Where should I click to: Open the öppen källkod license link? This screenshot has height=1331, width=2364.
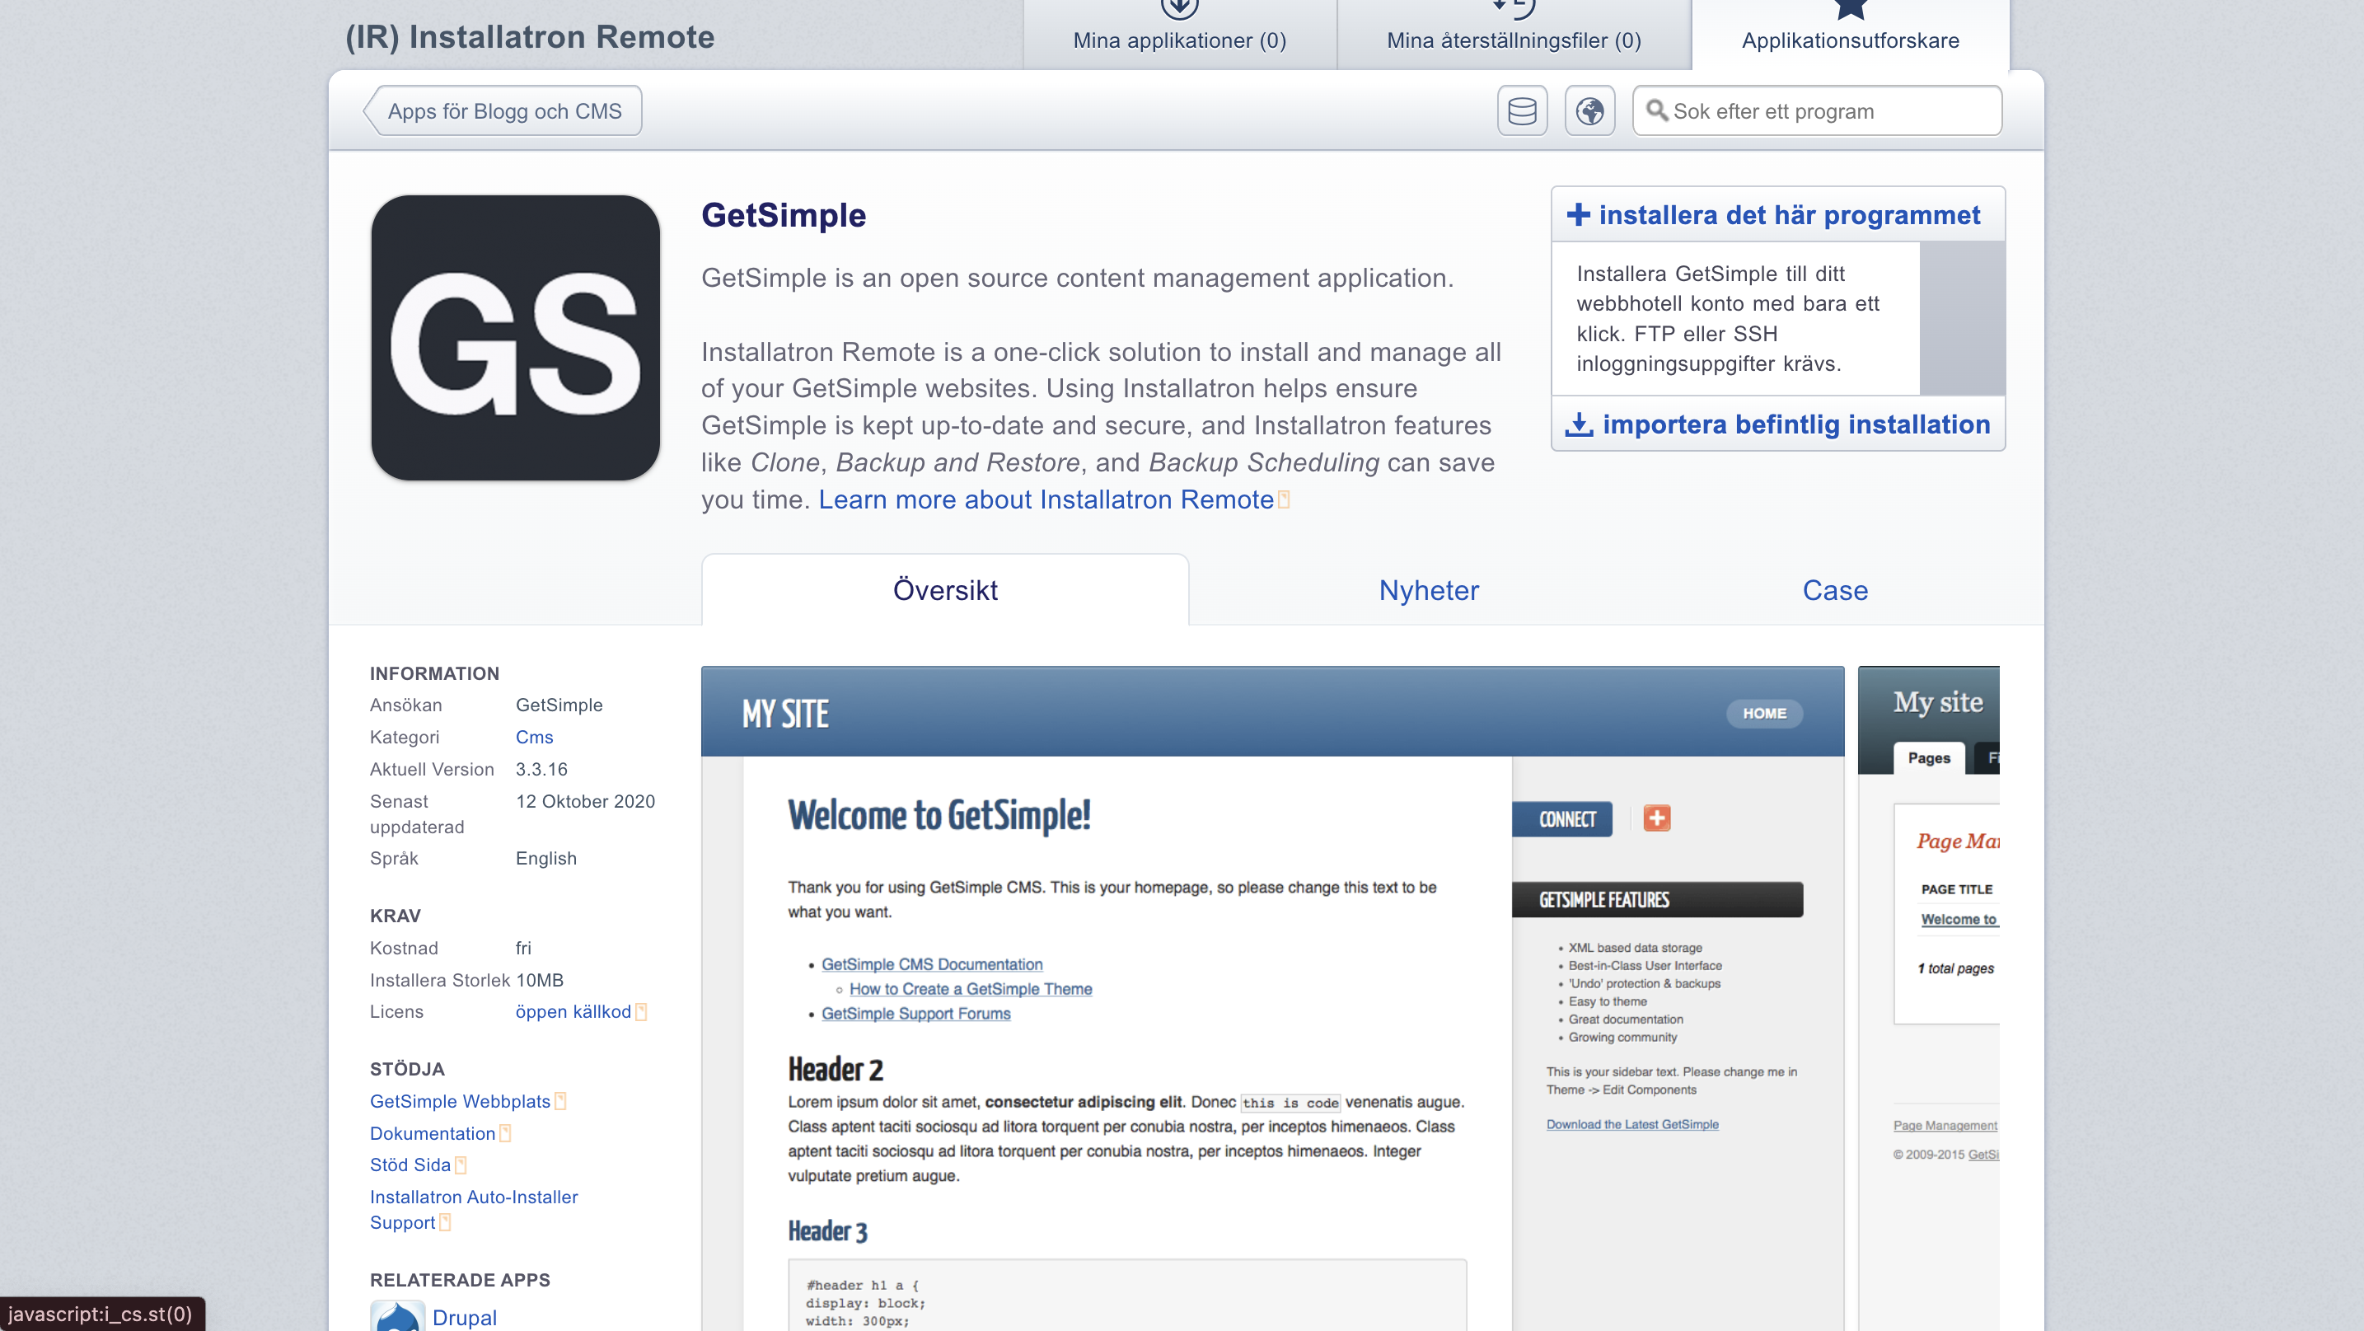[x=573, y=1011]
